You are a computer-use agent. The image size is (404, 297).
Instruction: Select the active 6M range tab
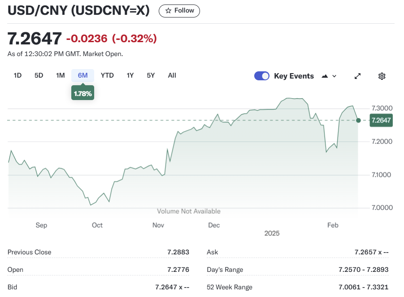[83, 75]
